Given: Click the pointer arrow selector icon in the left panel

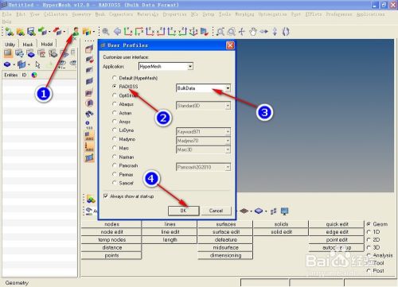Looking at the screenshot, I should [37, 64].
